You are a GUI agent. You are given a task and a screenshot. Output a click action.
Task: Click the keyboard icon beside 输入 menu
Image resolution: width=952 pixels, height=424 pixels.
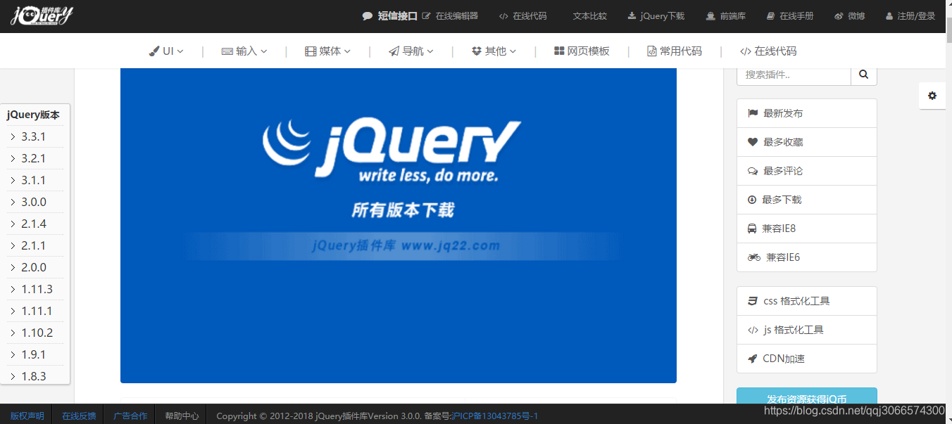coord(227,51)
